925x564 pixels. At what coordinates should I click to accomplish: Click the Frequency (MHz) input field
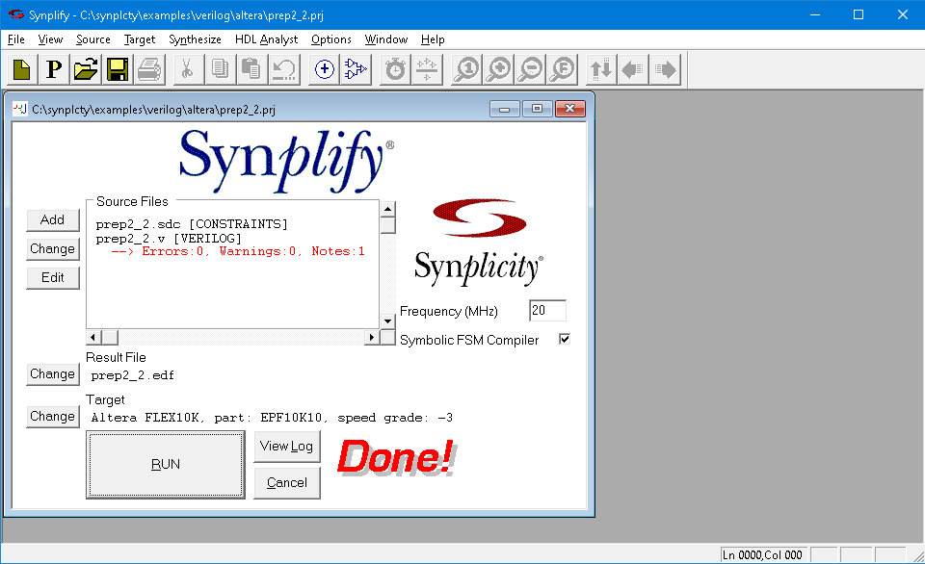click(x=547, y=311)
